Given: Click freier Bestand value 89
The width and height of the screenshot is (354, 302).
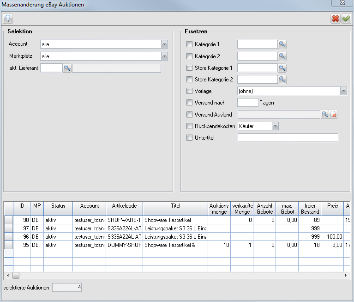Looking at the screenshot, I should (x=310, y=220).
